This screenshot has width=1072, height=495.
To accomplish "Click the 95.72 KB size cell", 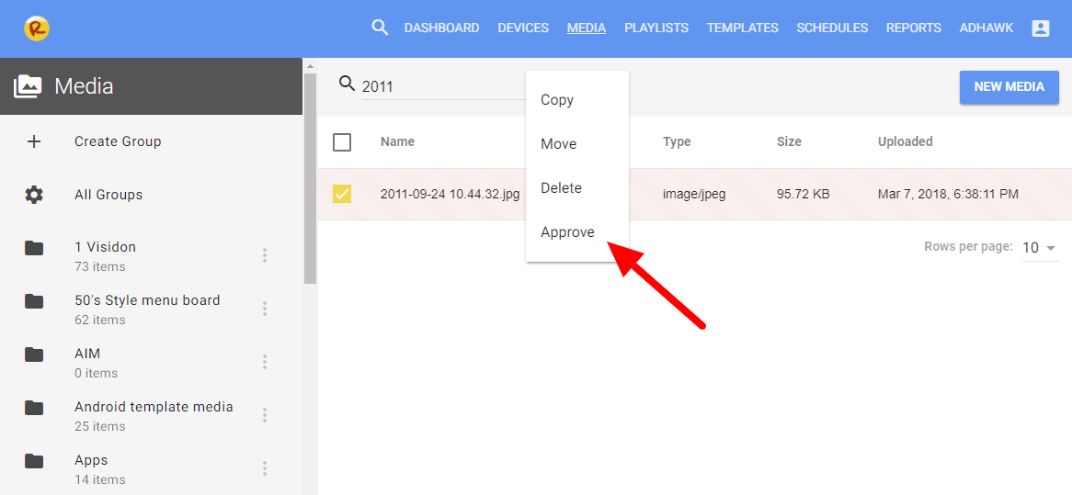I will pyautogui.click(x=804, y=194).
